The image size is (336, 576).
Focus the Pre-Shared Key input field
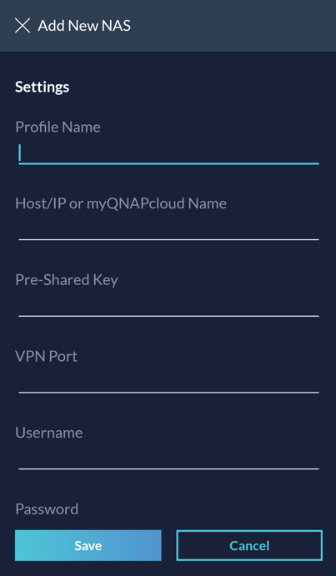[x=168, y=306]
